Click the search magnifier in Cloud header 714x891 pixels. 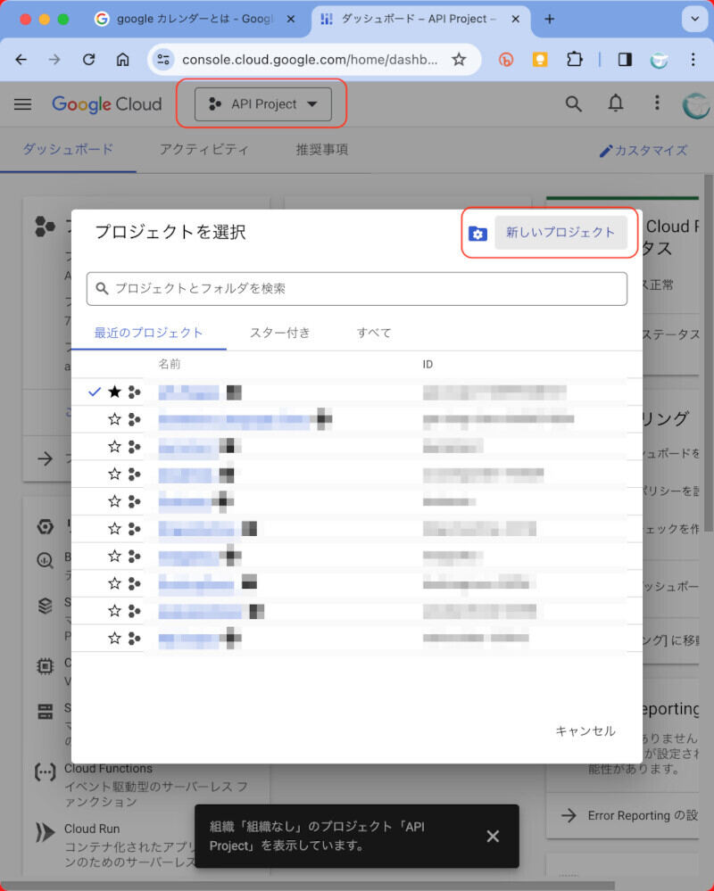574,103
